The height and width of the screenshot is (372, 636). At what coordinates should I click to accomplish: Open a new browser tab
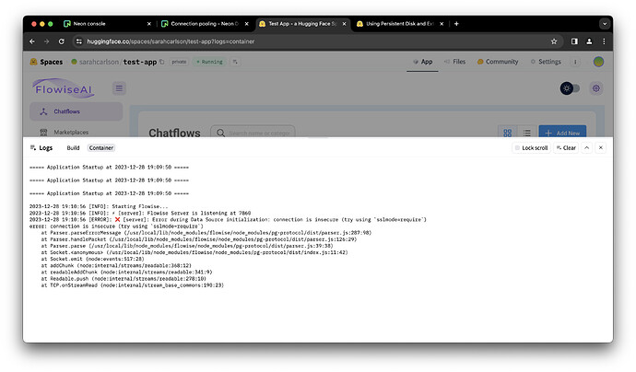456,24
